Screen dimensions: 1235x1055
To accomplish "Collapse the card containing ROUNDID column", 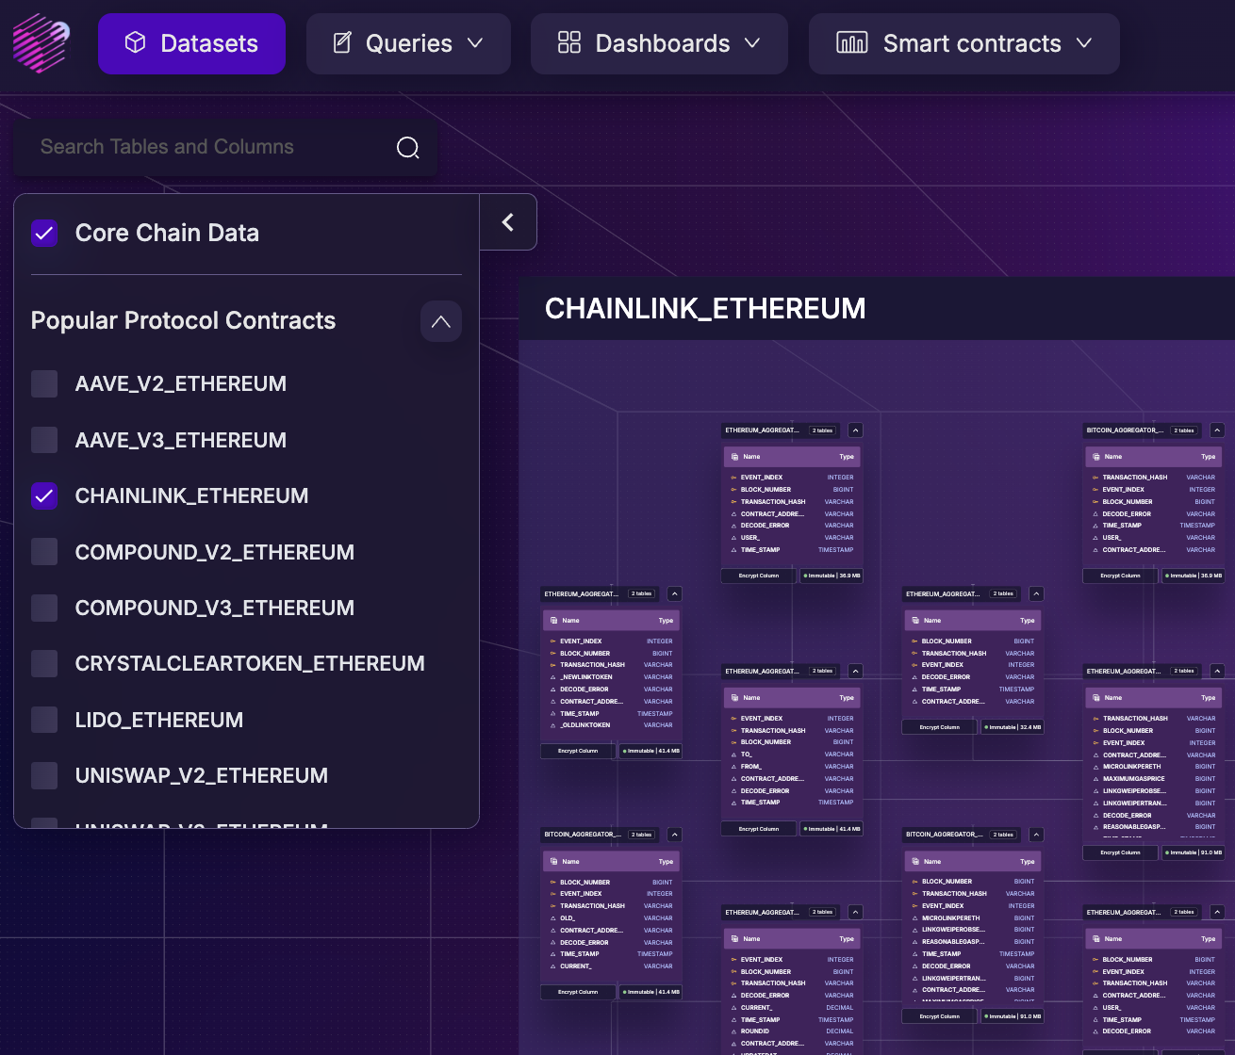I will 855,913.
